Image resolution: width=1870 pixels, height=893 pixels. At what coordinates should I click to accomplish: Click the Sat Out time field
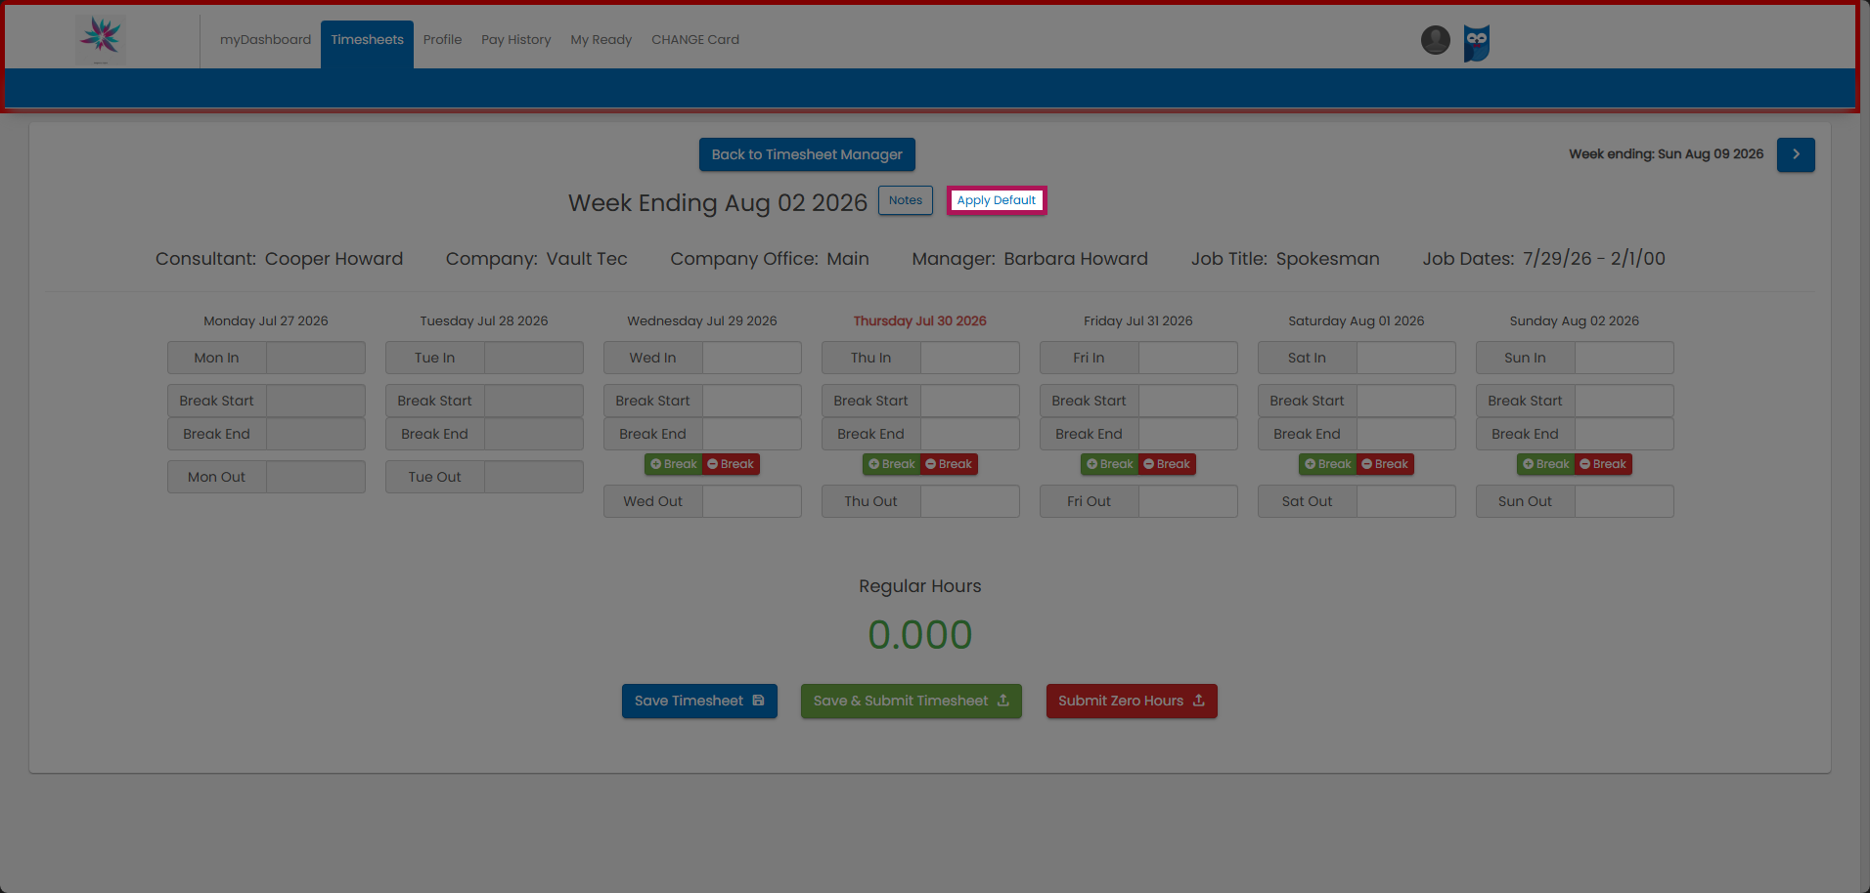tap(1406, 501)
